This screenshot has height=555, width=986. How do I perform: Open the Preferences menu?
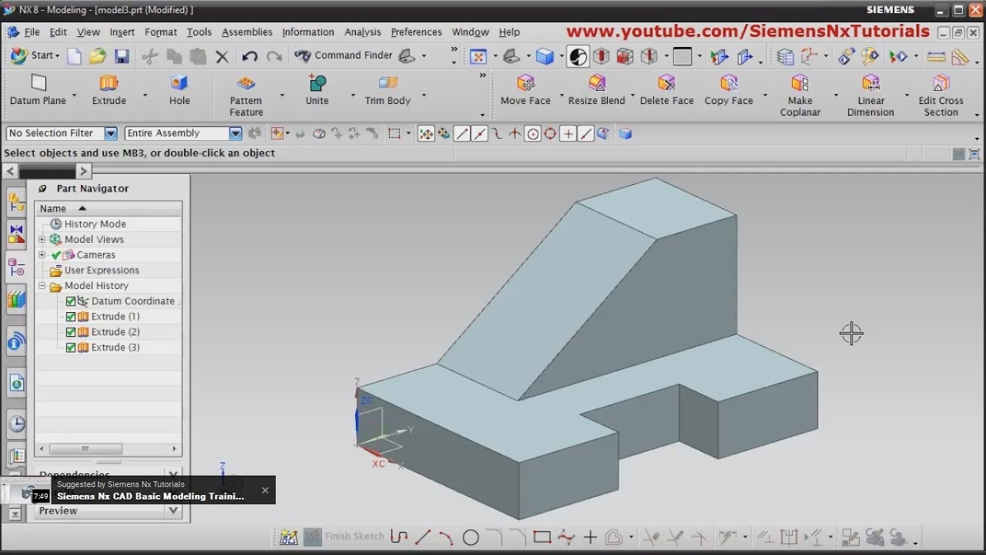[x=416, y=32]
